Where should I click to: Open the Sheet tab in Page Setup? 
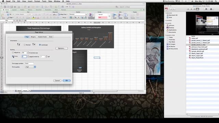point(51,37)
